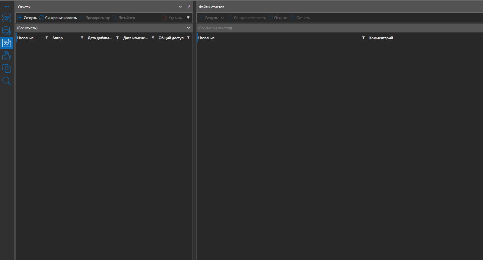Image resolution: width=483 pixels, height=260 pixels.
Task: Expand the three-dots sidebar menu
Action: click(7, 6)
